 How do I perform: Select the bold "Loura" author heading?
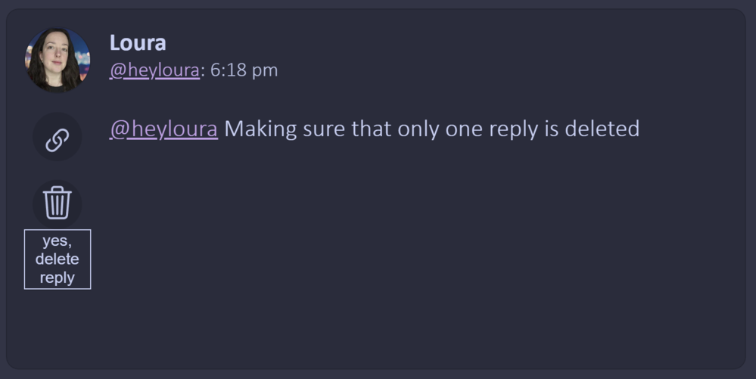(138, 42)
